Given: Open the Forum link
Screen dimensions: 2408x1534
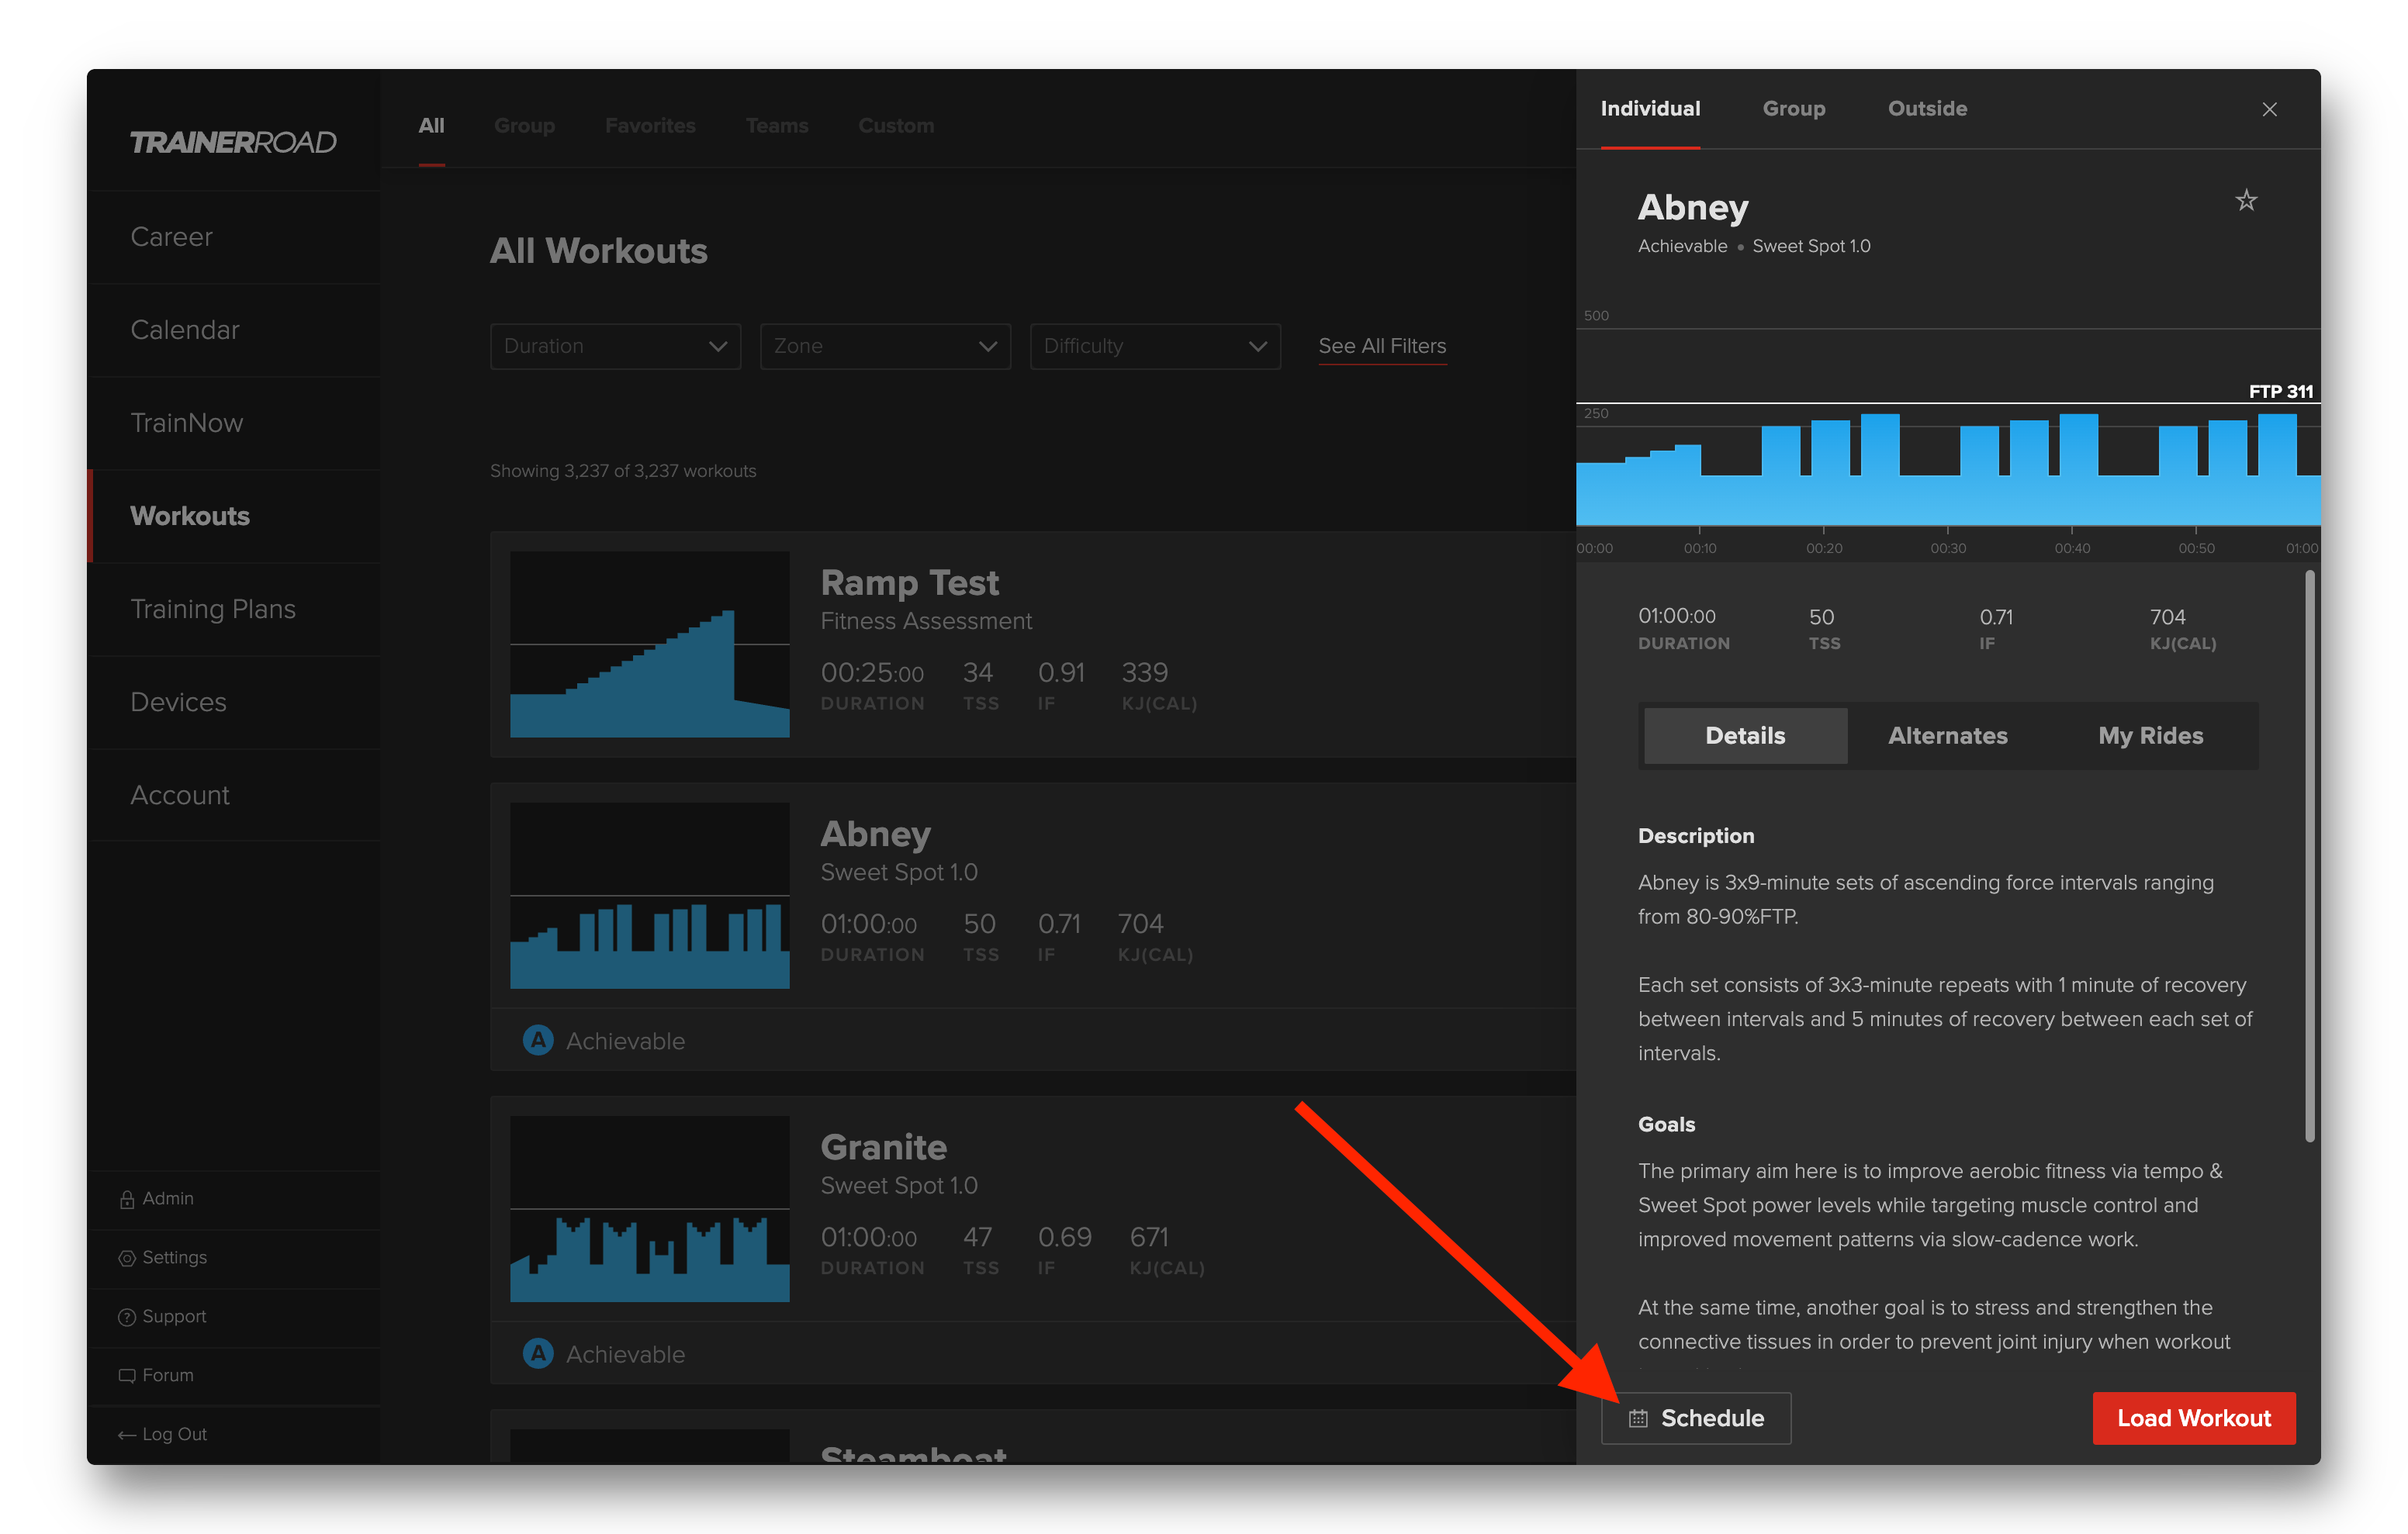Looking at the screenshot, I should tap(167, 1376).
